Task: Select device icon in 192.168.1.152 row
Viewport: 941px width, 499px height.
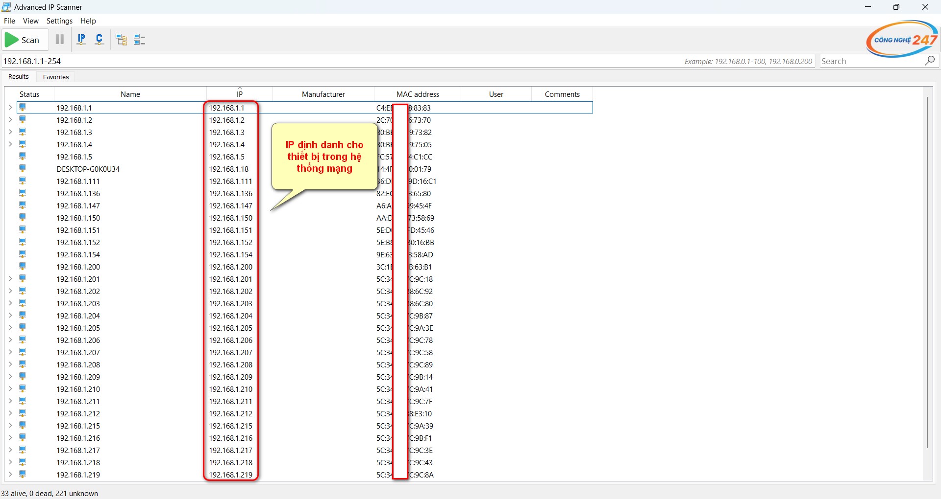Action: pos(23,242)
